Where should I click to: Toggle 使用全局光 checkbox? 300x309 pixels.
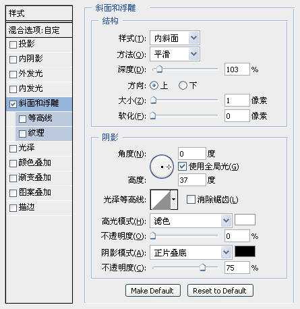pos(182,167)
